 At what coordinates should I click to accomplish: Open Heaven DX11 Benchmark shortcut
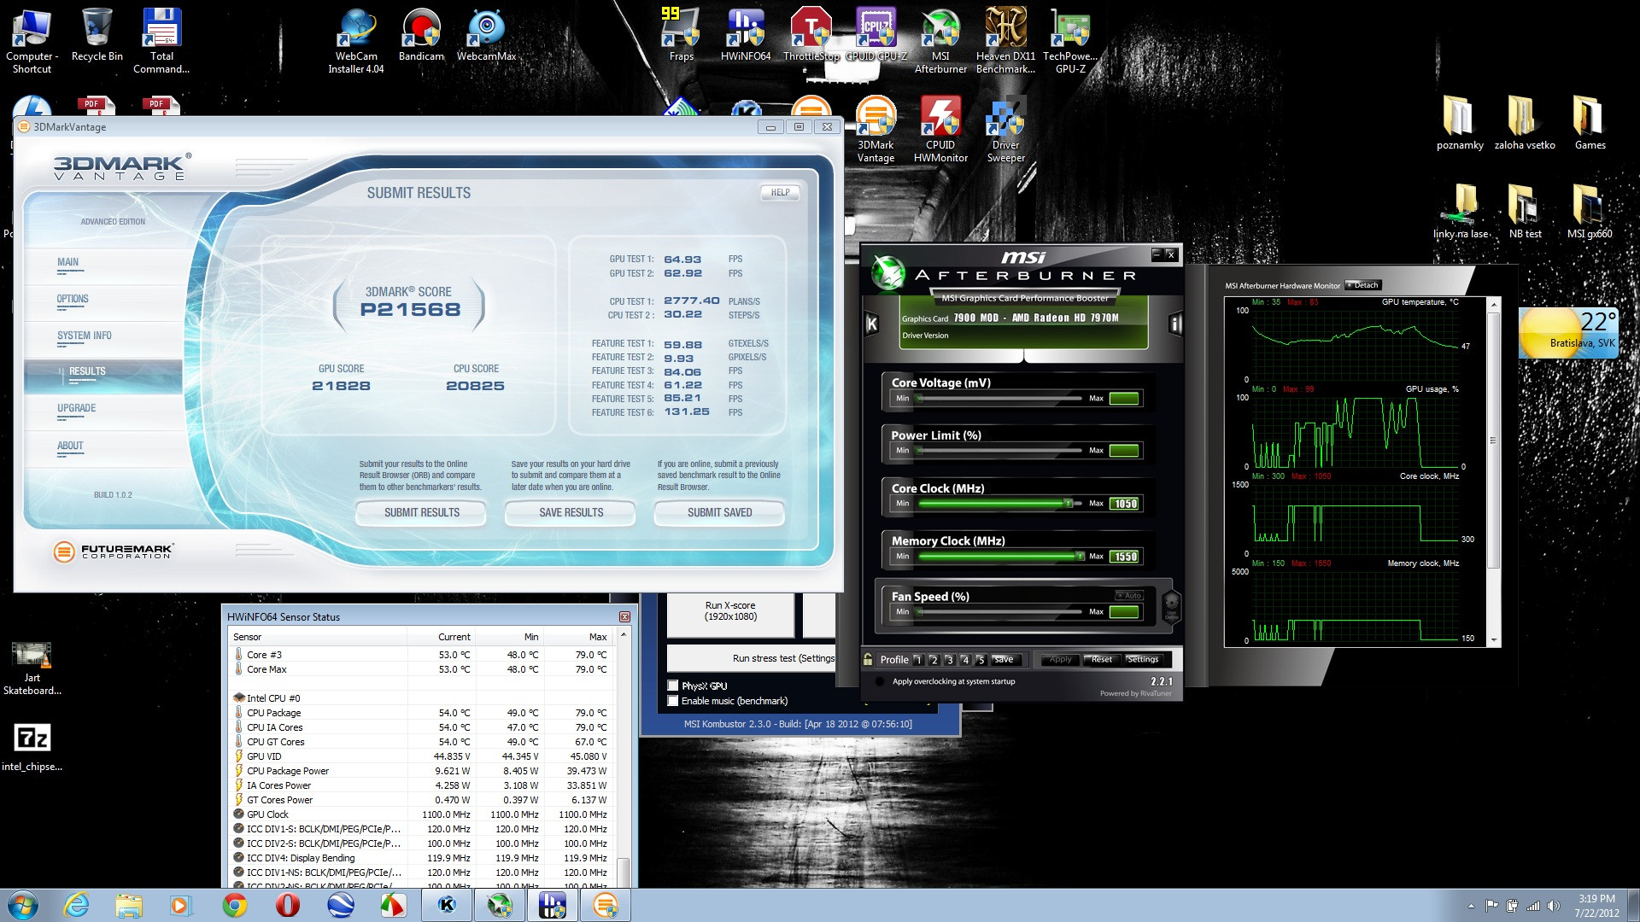(x=1005, y=40)
